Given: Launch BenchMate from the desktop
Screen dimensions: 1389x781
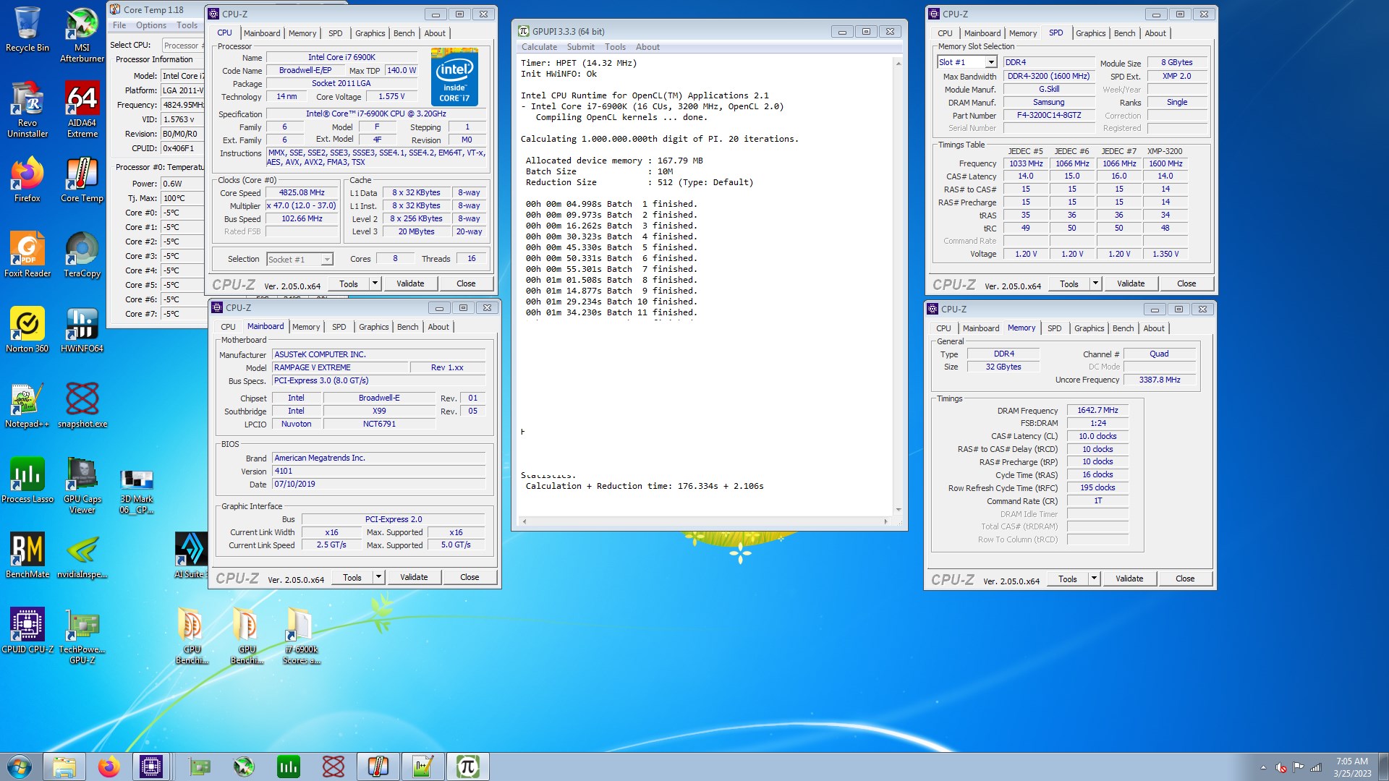Looking at the screenshot, I should coord(27,555).
